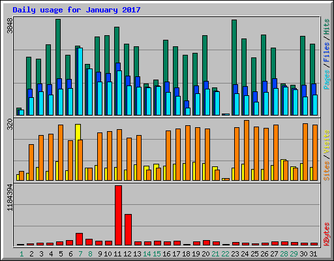The width and height of the screenshot is (334, 261).
Task: Select the green day 15 label
Action: (x=157, y=254)
